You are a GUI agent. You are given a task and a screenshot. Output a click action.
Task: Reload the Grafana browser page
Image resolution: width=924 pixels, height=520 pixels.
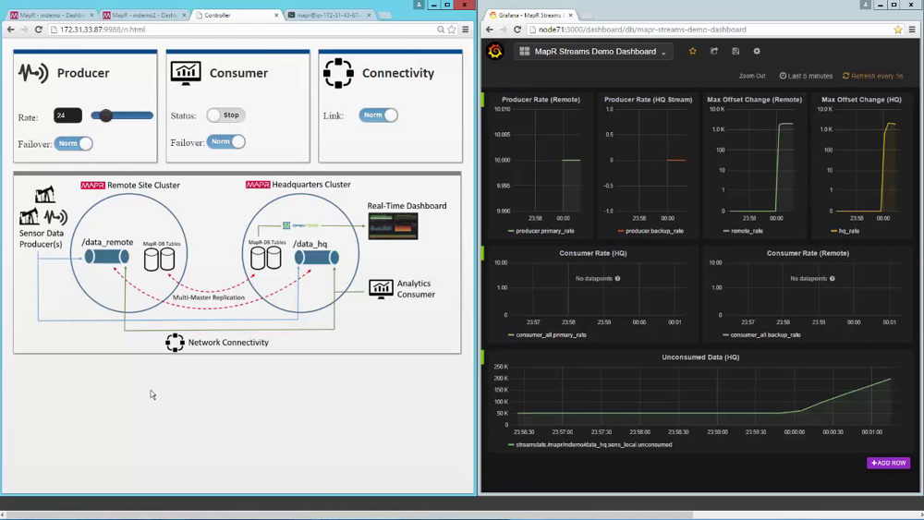click(517, 30)
